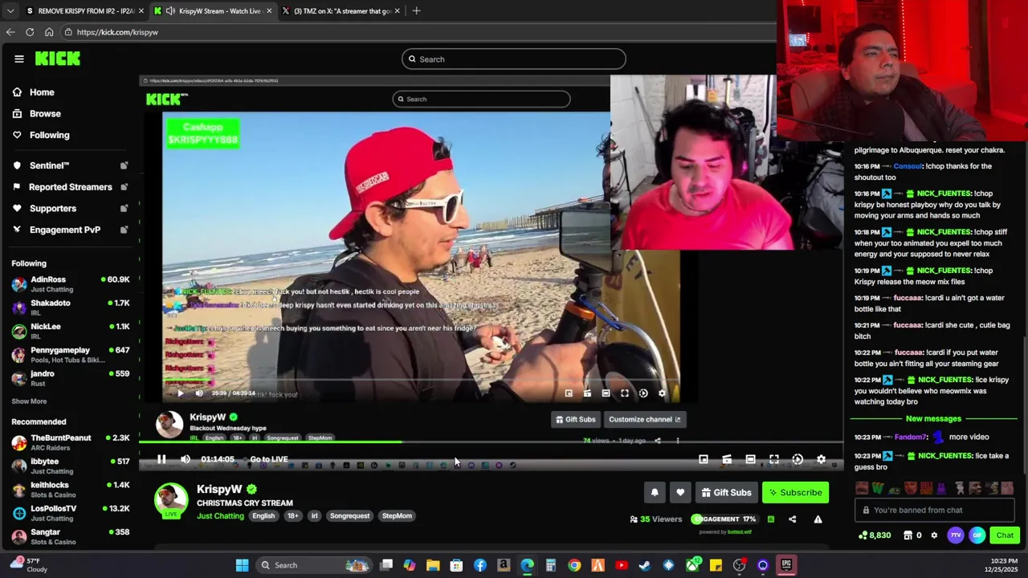Click the green Chat send button

1005,535
